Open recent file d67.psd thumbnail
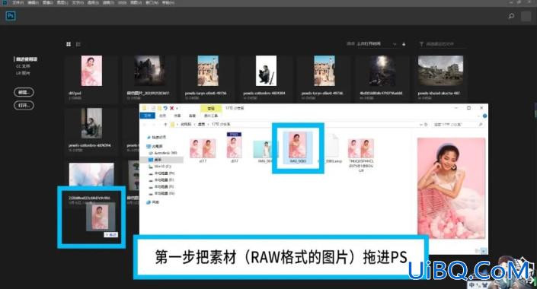Viewport: 537px width, 289px height. [91, 71]
